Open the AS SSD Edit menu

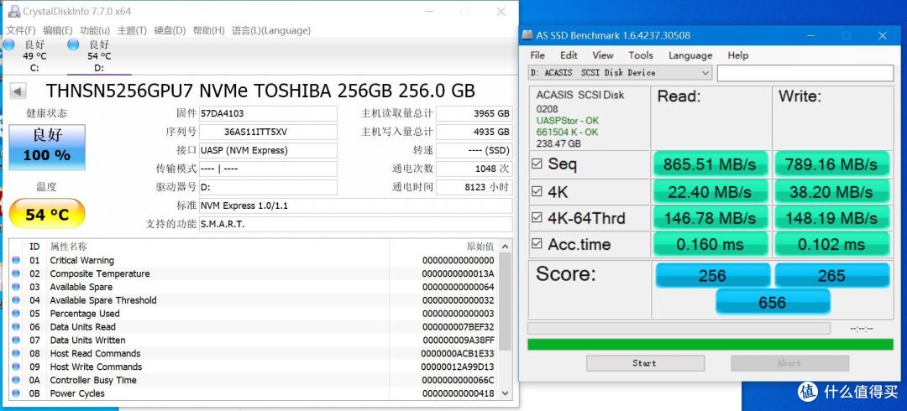point(569,55)
